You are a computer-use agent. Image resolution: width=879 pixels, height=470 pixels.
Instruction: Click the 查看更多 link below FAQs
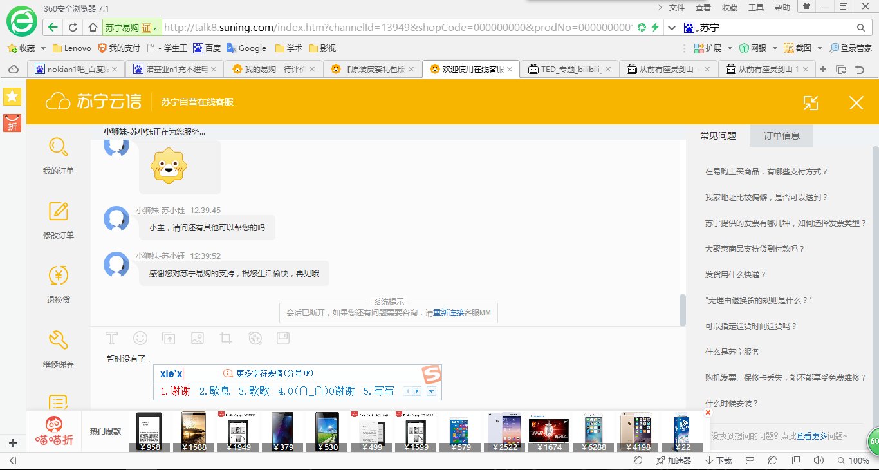coord(811,436)
